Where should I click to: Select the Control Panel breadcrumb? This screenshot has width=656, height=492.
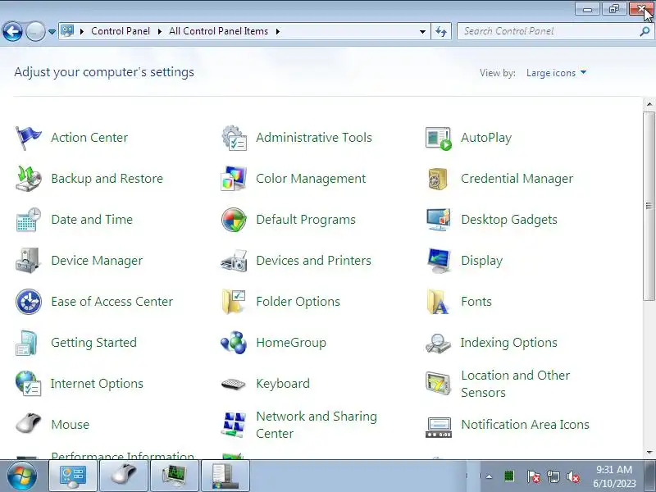point(121,31)
